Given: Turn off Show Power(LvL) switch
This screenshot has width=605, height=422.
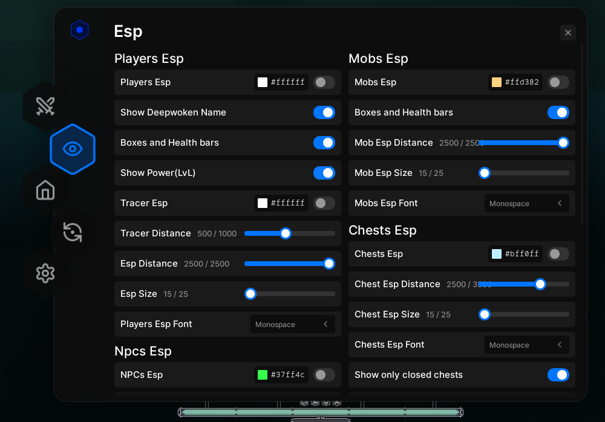Looking at the screenshot, I should [324, 173].
